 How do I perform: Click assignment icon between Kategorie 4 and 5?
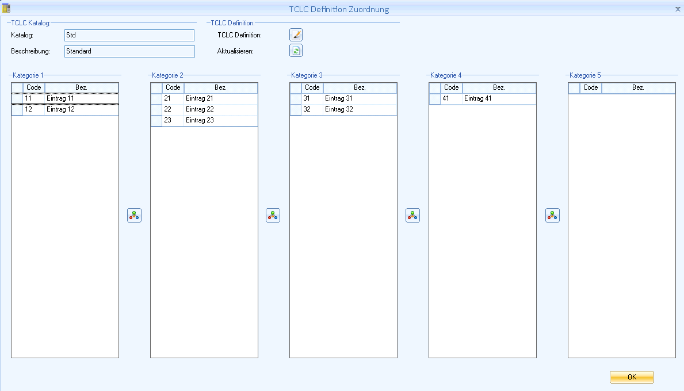553,215
